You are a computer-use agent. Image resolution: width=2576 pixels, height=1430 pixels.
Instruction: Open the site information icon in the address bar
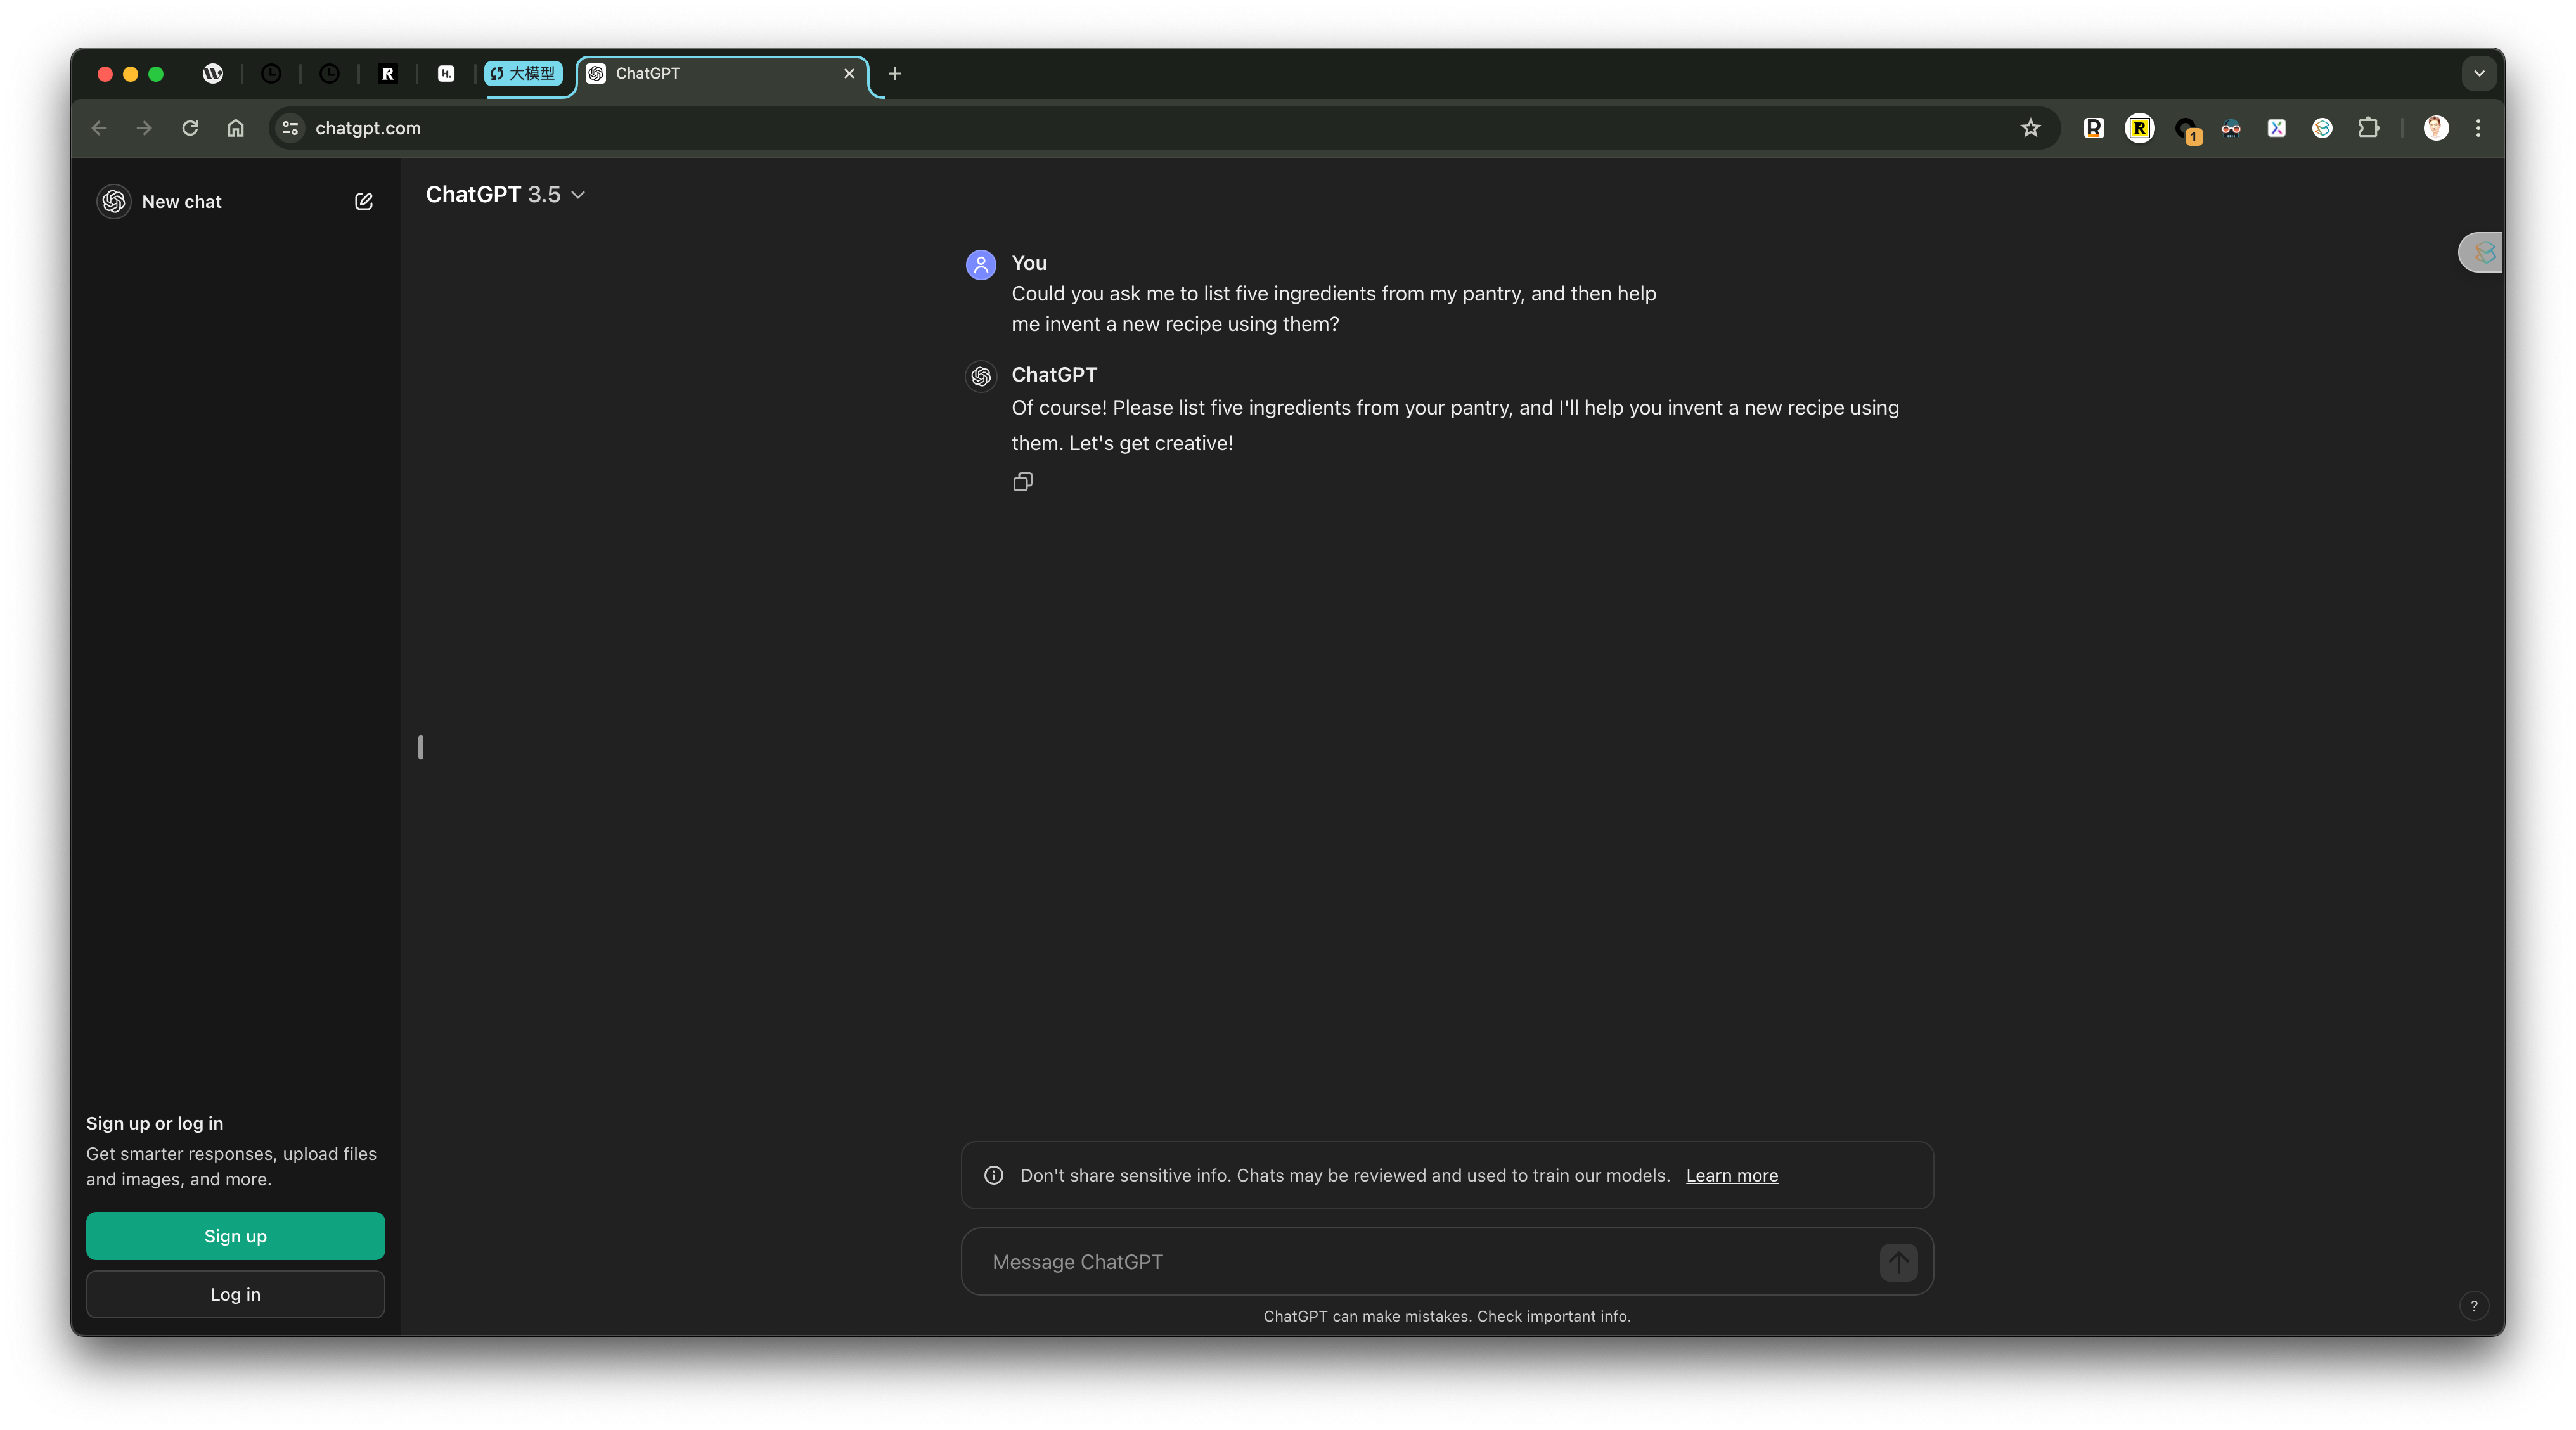291,128
